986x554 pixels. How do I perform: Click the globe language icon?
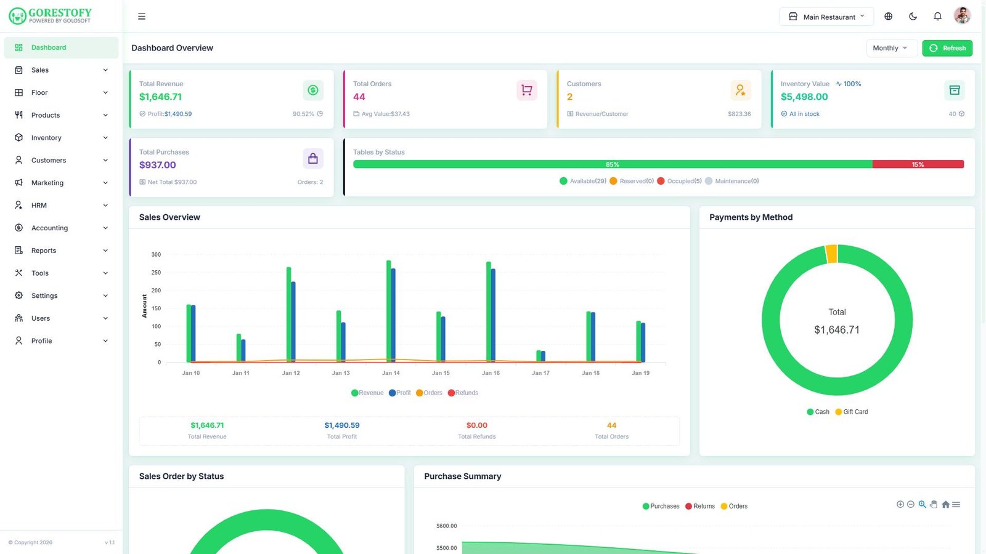pos(888,17)
